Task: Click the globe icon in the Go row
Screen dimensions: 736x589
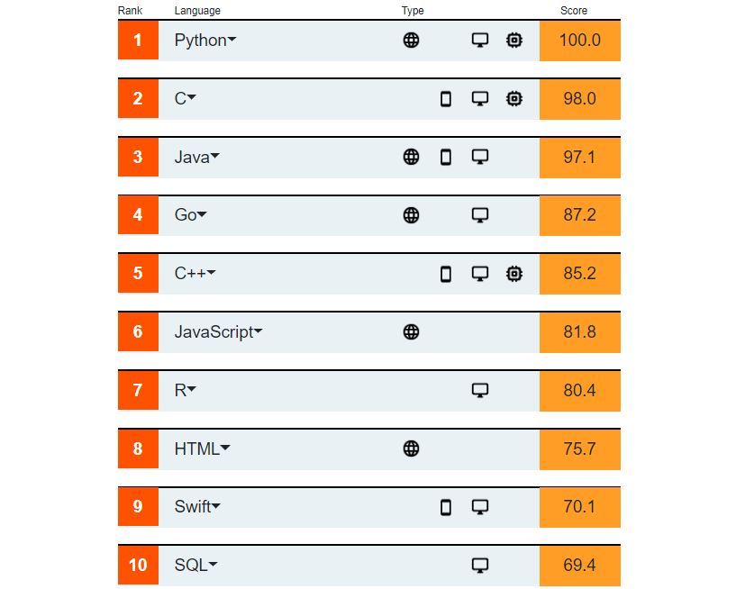Action: [411, 215]
